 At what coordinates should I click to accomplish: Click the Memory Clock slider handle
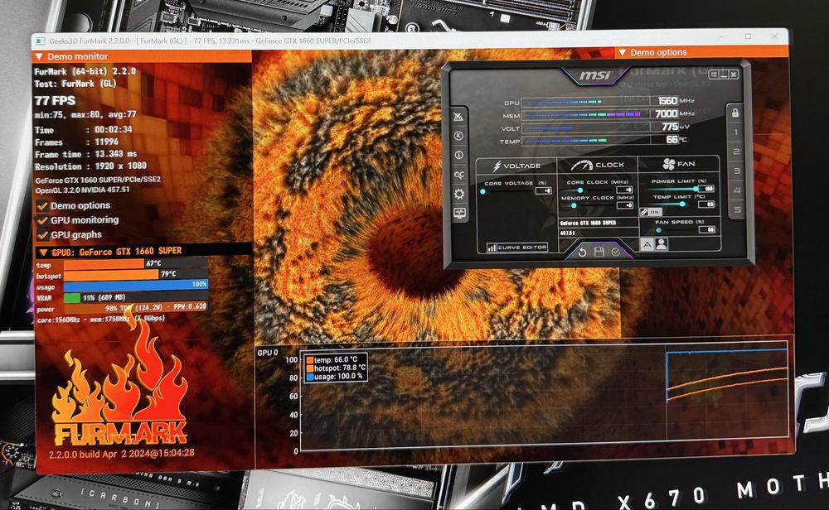point(574,205)
